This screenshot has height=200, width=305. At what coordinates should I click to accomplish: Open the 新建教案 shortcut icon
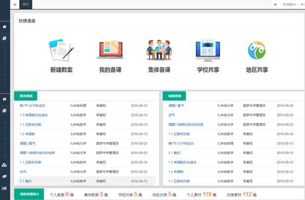click(x=61, y=50)
